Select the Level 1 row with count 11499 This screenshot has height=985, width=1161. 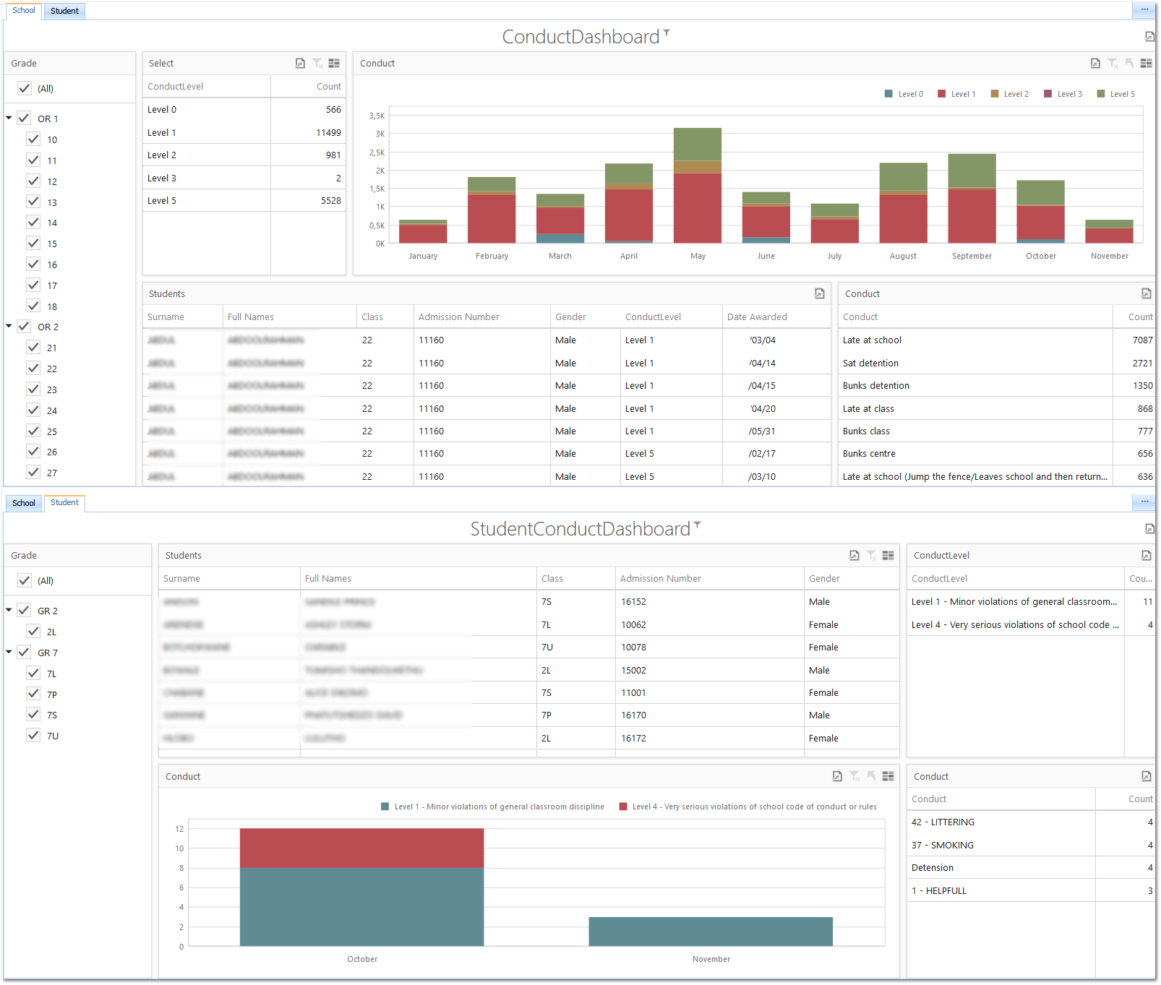(x=244, y=132)
